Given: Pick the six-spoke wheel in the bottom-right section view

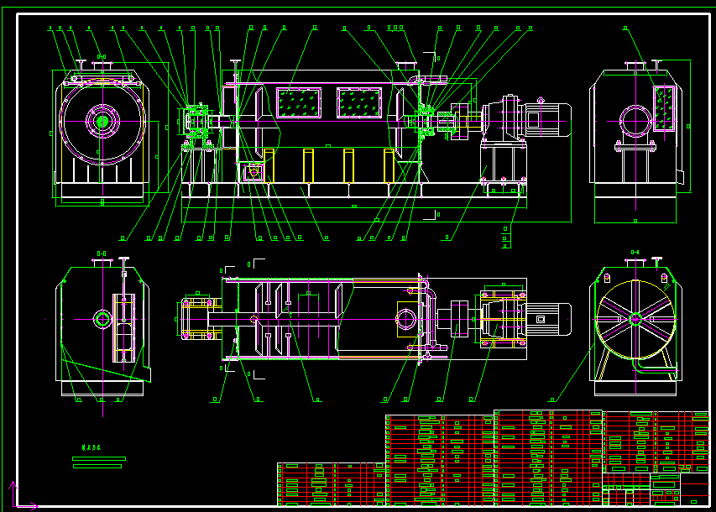Looking at the screenshot, I should point(635,319).
